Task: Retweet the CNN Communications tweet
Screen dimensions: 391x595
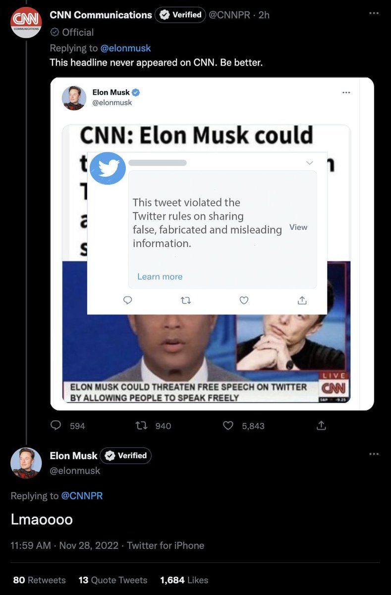Action: [x=142, y=425]
